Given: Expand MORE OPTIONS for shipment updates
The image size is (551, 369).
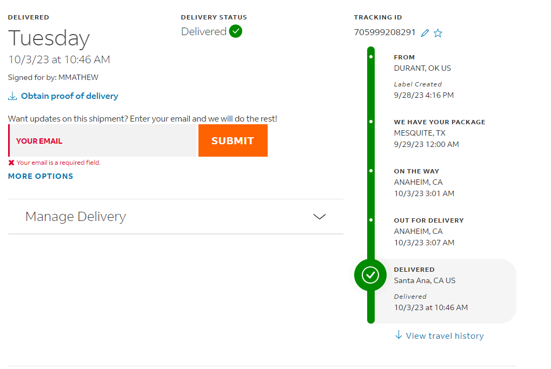Looking at the screenshot, I should point(41,176).
